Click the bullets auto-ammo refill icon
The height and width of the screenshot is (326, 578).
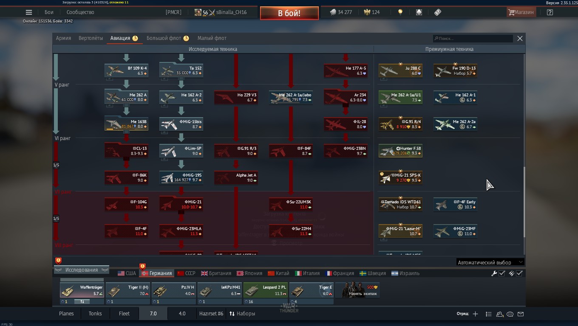click(x=511, y=273)
